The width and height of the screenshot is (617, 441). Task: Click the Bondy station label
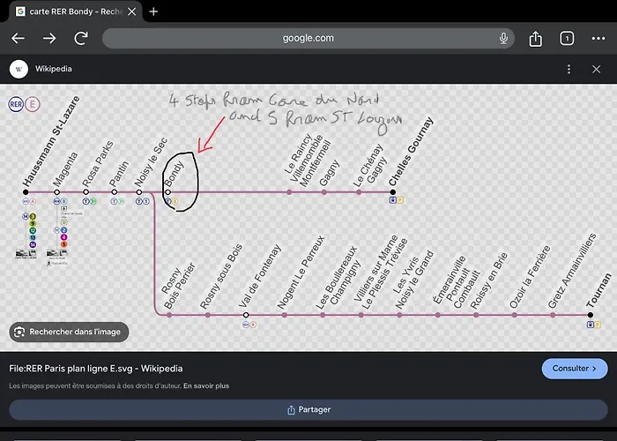tap(174, 174)
